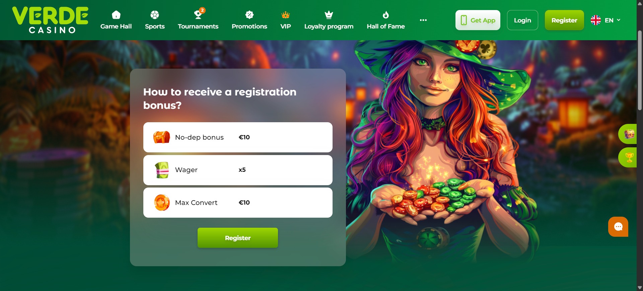Click the vertical page scrollbar thumb
643x291 pixels.
click(x=640, y=70)
